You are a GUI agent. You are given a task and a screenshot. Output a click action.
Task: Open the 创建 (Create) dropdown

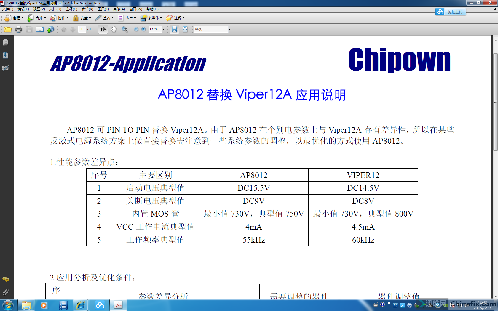[x=14, y=18]
